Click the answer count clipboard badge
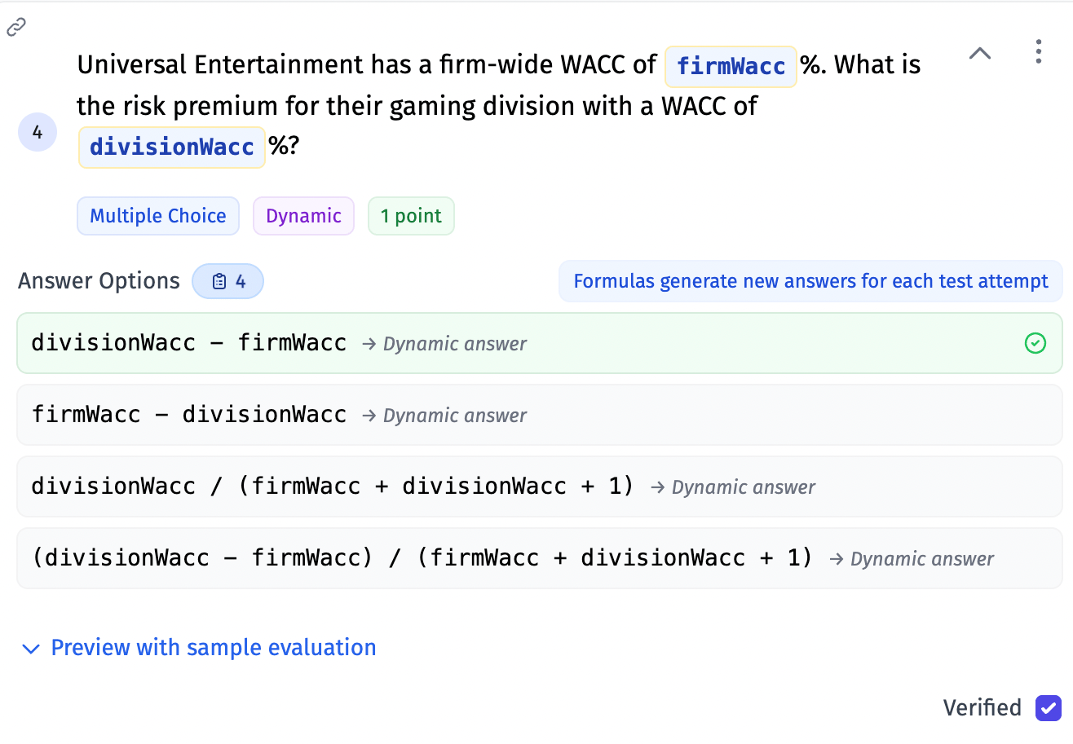 (x=228, y=281)
